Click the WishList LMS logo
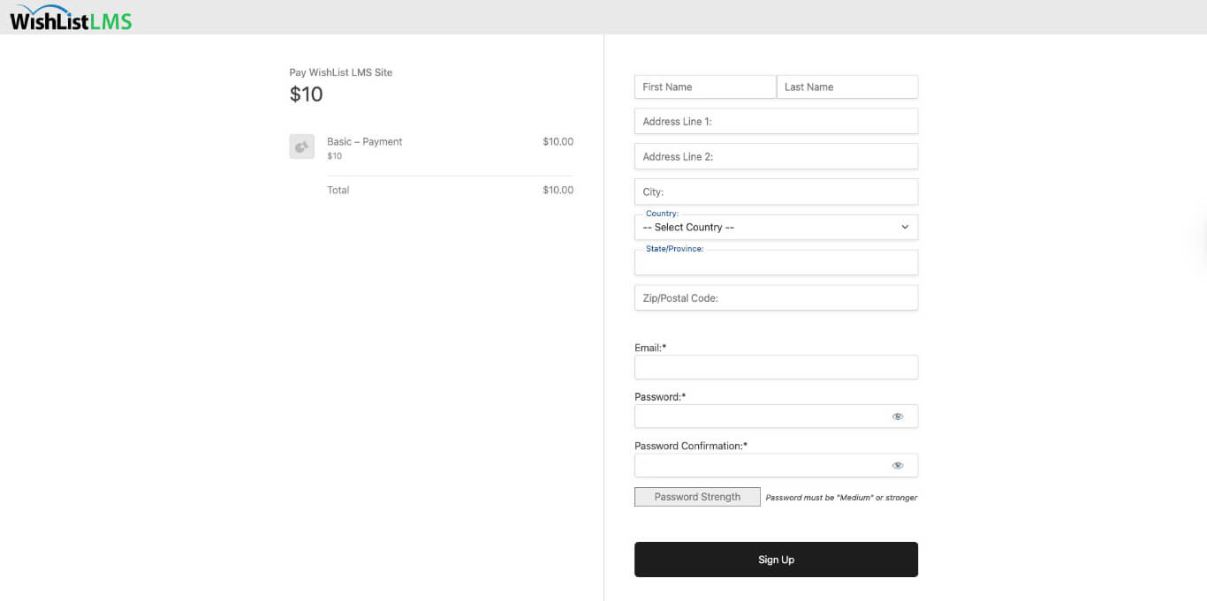1207x601 pixels. [69, 17]
